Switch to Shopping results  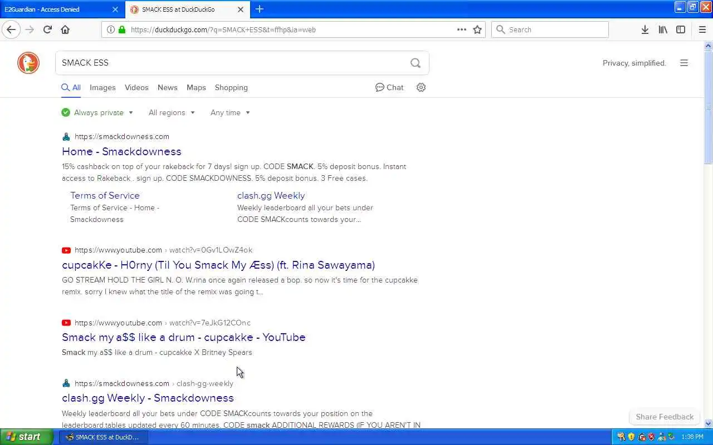pos(231,87)
